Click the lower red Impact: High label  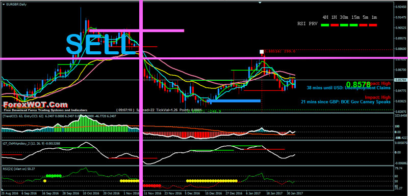coord(377,97)
